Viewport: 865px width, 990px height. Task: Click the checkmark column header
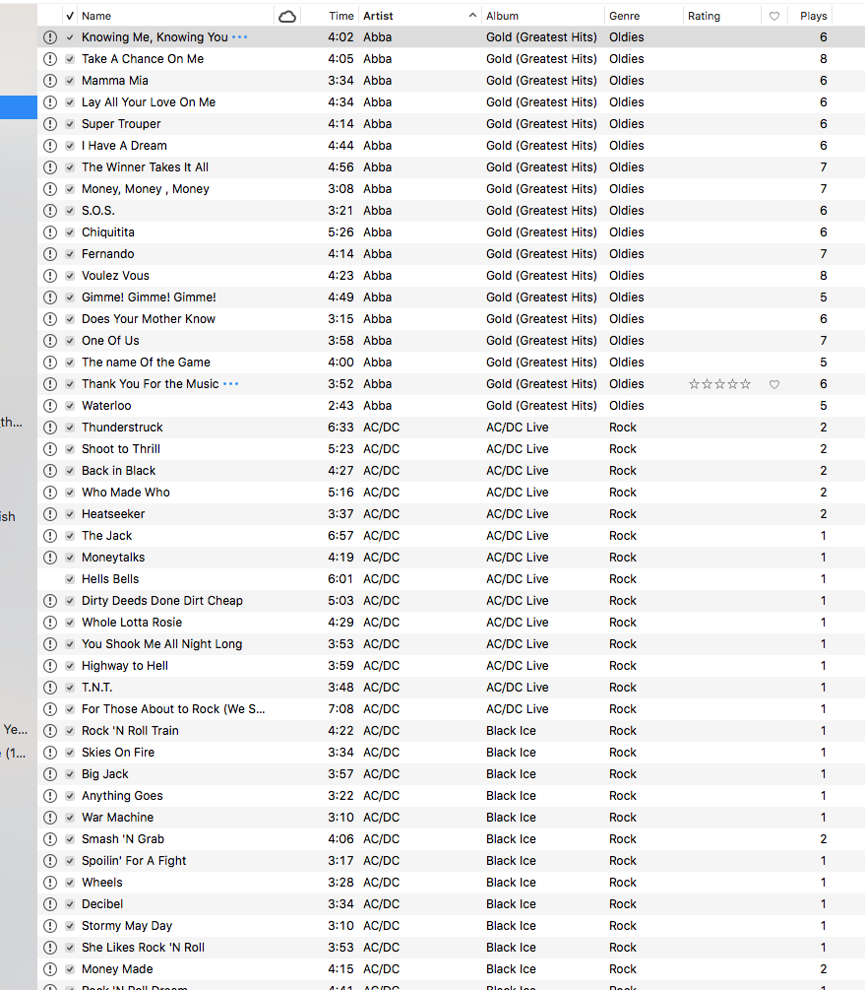(70, 16)
